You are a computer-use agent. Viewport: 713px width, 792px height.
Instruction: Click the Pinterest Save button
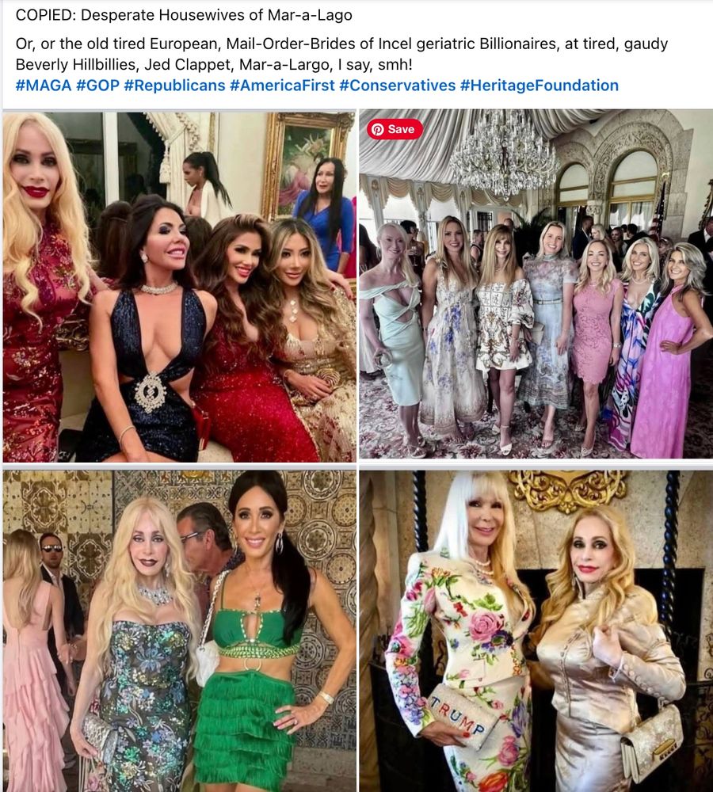(x=395, y=129)
